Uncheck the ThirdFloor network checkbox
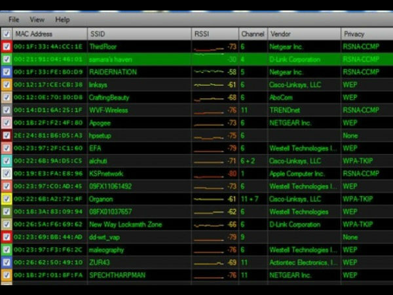The width and height of the screenshot is (393, 295). click(x=7, y=47)
